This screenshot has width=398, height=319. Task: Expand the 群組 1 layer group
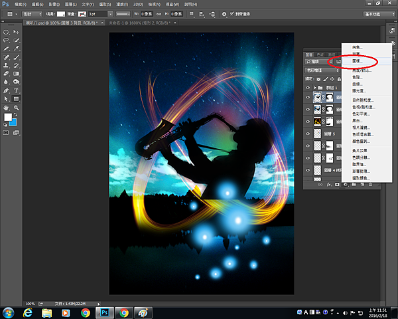pyautogui.click(x=314, y=88)
